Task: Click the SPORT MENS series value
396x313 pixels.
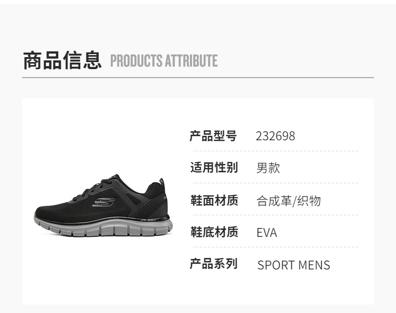Action: click(294, 265)
